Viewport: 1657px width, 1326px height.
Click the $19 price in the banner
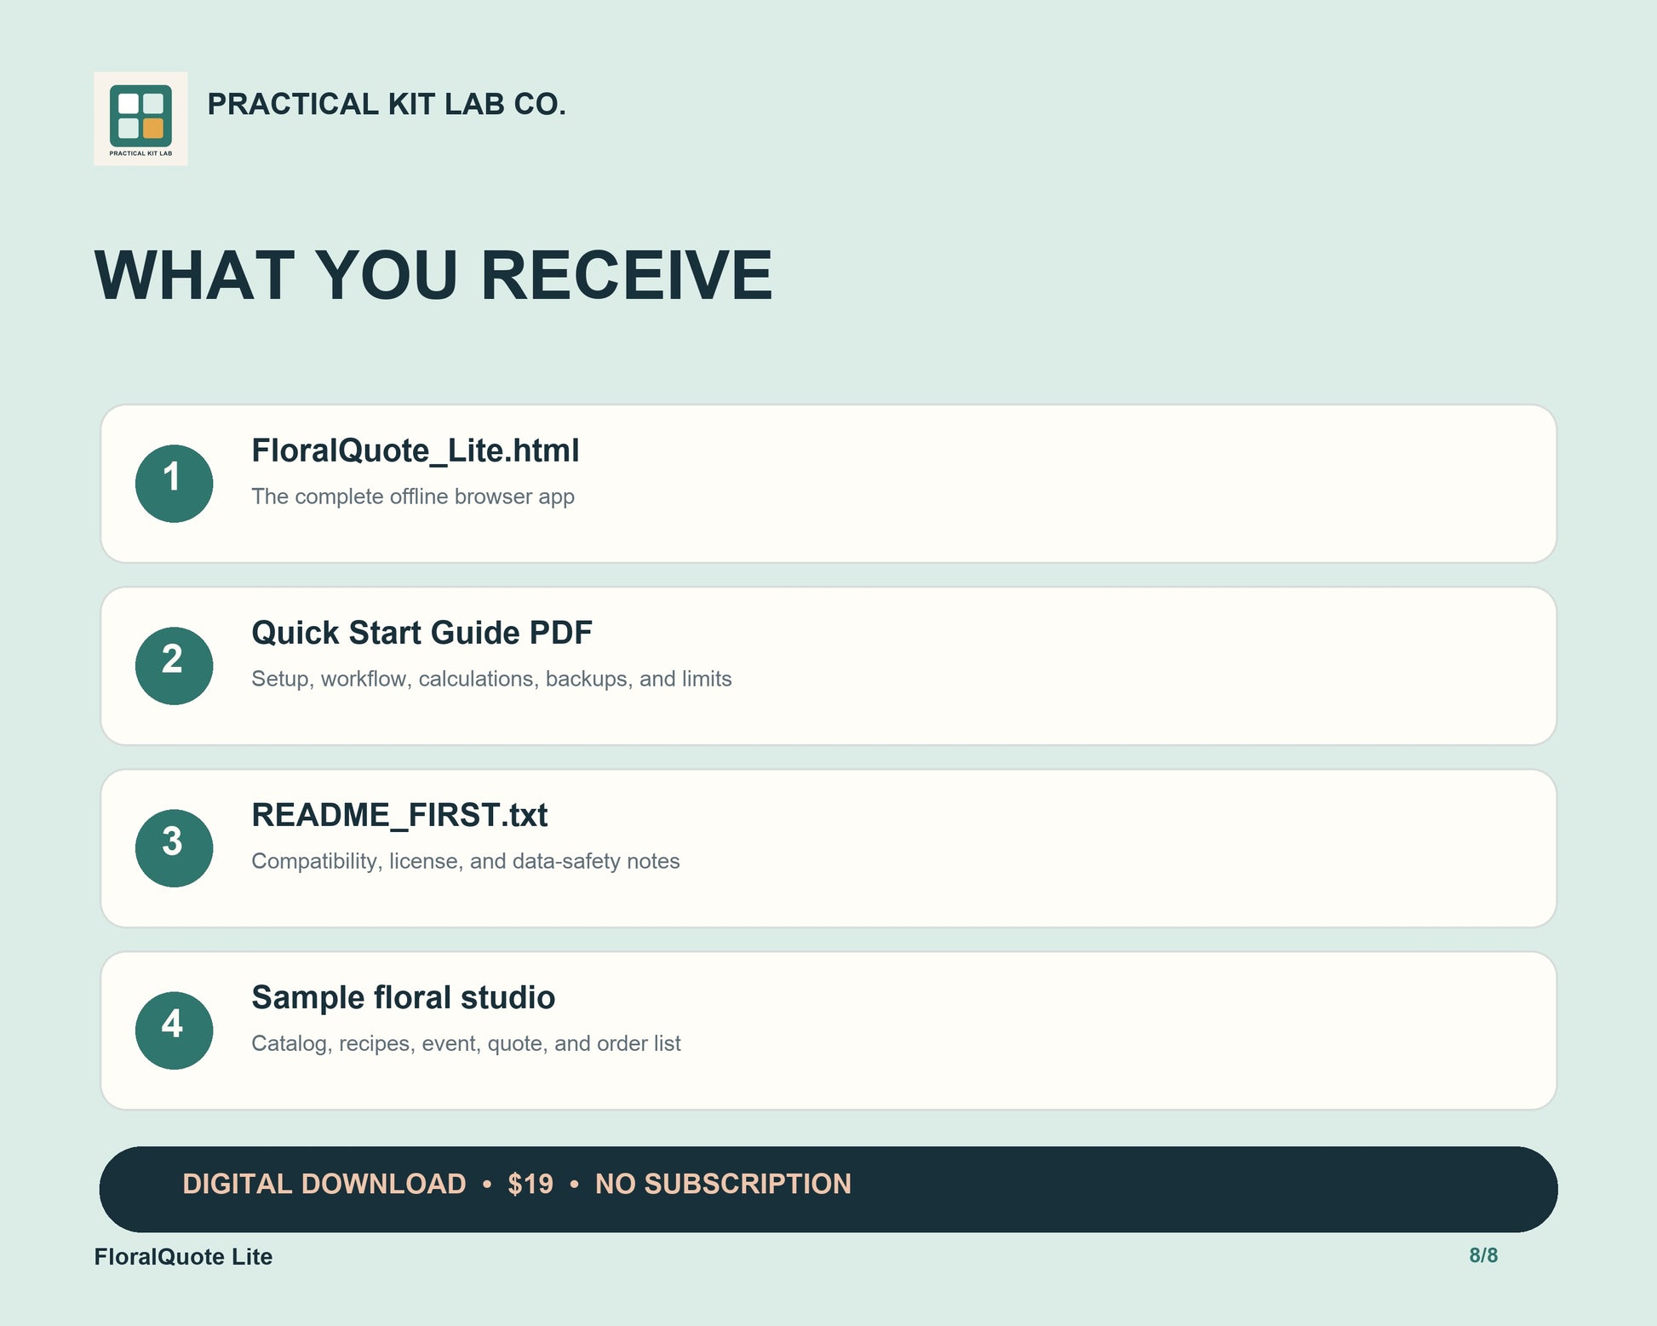coord(530,1184)
